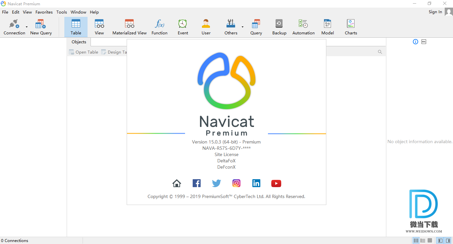The width and height of the screenshot is (453, 244).
Task: Open the LinkedIn link icon
Action: click(x=256, y=183)
